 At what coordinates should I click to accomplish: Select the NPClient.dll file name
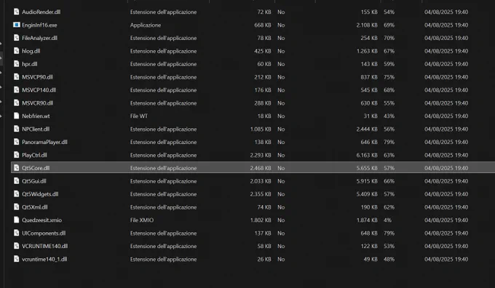coord(36,129)
